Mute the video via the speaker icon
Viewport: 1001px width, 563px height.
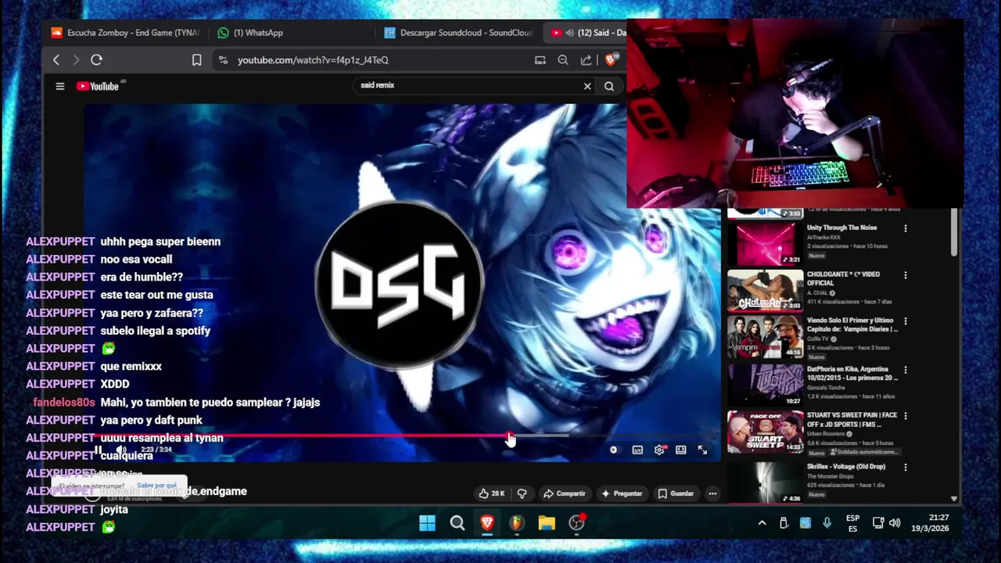click(122, 450)
